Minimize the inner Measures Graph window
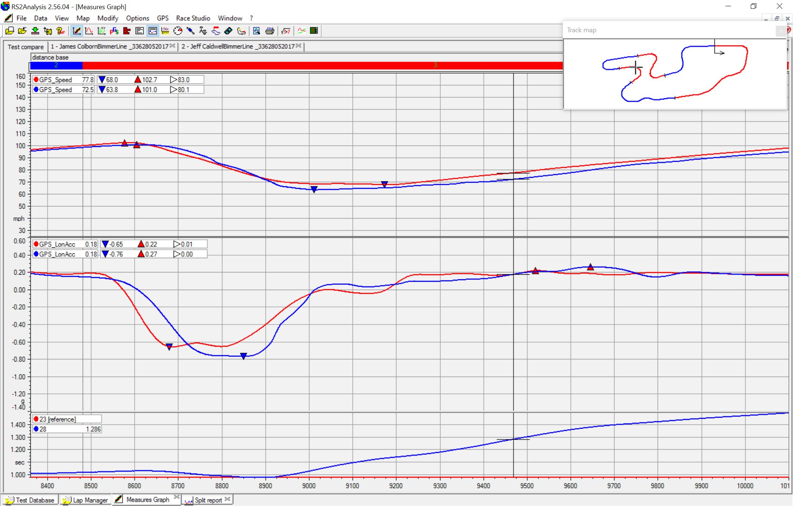793x506 pixels. point(766,18)
